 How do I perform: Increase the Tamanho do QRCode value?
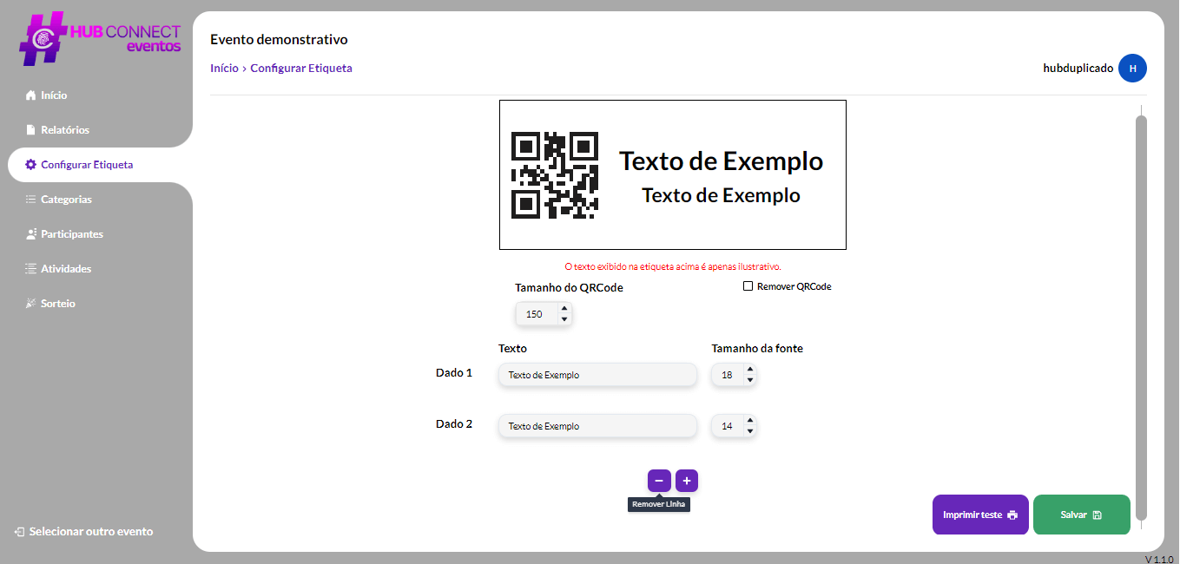(x=564, y=308)
